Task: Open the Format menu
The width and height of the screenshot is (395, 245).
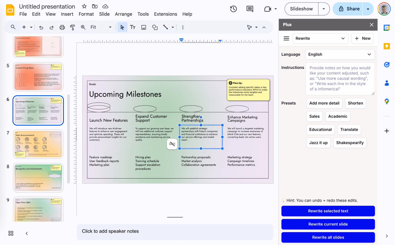Action: [x=86, y=14]
